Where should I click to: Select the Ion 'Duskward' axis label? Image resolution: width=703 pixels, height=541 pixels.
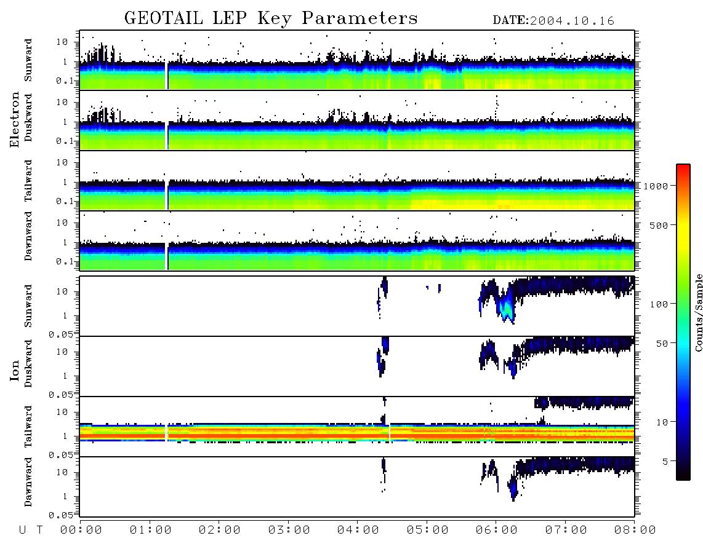click(x=28, y=363)
